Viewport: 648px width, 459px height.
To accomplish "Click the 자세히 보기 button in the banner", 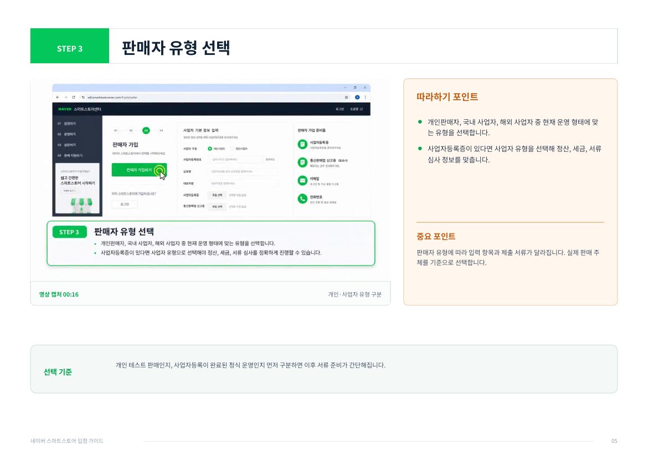I will 69,191.
